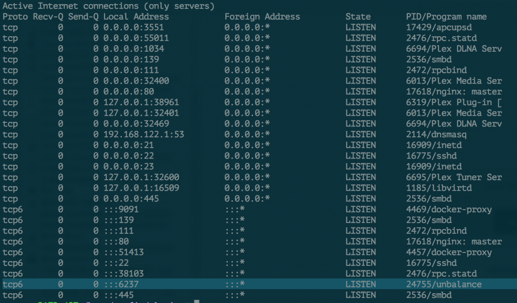Select the Local Address column header
This screenshot has height=303, width=517.
[136, 17]
